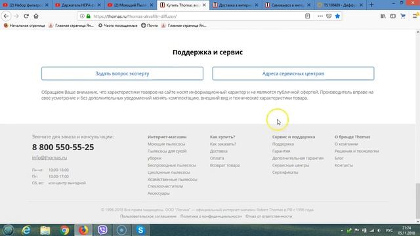The width and height of the screenshot is (420, 236).
Task: Go back using browser back arrow
Action: 6,16
